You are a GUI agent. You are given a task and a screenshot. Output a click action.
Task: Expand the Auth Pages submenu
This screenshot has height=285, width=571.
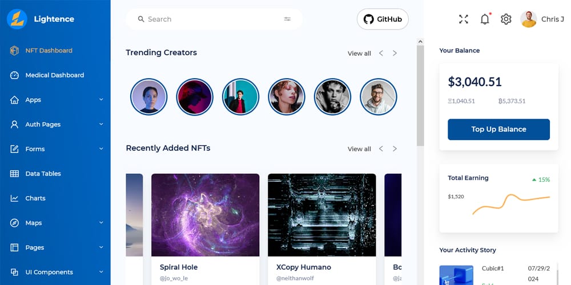pos(55,124)
